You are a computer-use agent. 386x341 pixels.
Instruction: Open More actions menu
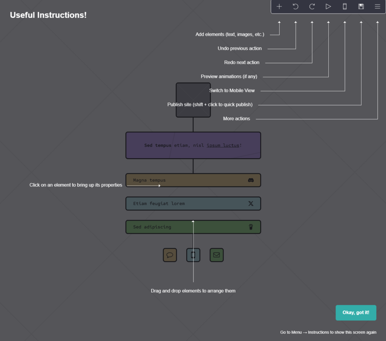point(377,6)
